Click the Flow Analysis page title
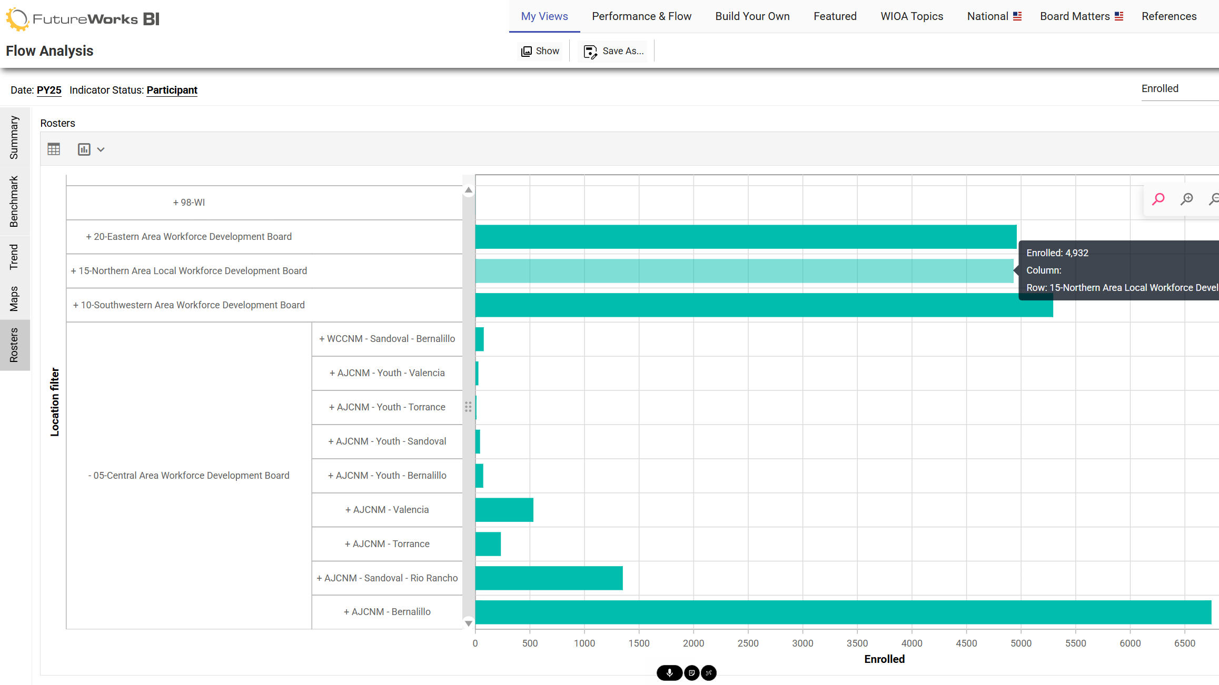Viewport: 1219px width, 685px height. pyautogui.click(x=49, y=51)
